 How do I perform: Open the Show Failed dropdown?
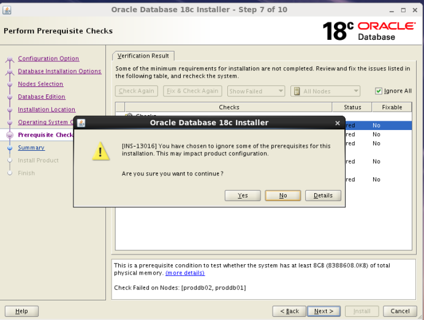[256, 91]
